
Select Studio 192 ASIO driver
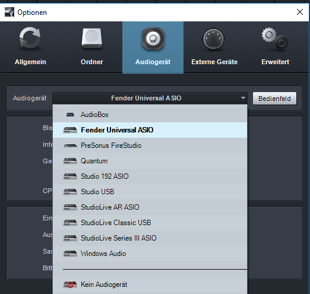click(150, 176)
